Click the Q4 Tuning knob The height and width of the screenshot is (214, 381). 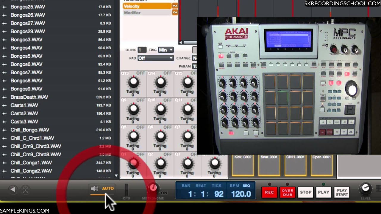[x=215, y=163]
